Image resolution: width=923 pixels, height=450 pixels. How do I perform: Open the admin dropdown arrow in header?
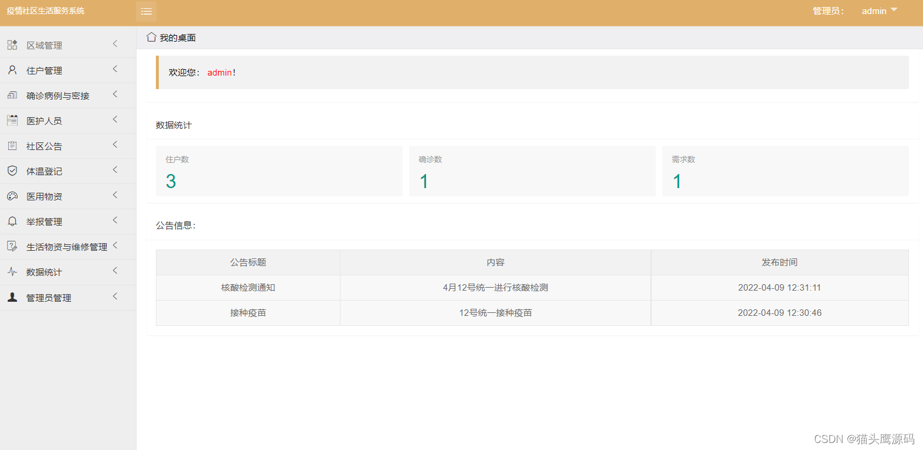pos(894,10)
